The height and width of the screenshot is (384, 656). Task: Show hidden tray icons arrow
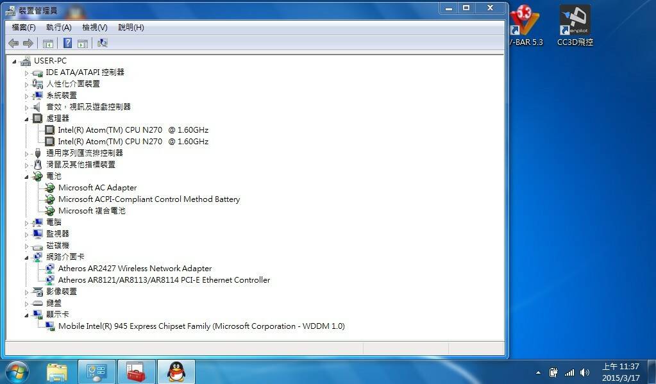539,372
